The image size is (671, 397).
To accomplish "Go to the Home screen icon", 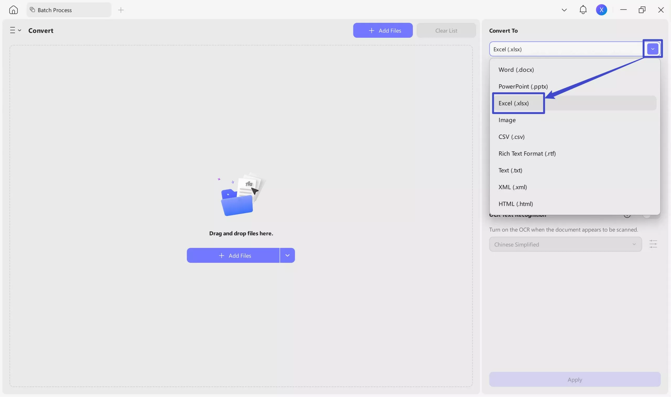I will pyautogui.click(x=13, y=10).
